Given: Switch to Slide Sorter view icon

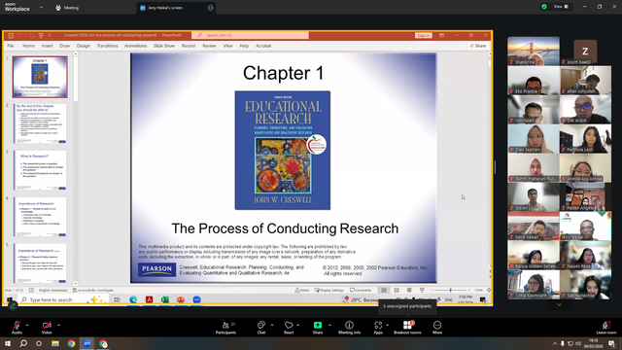Looking at the screenshot, I should click(397, 290).
